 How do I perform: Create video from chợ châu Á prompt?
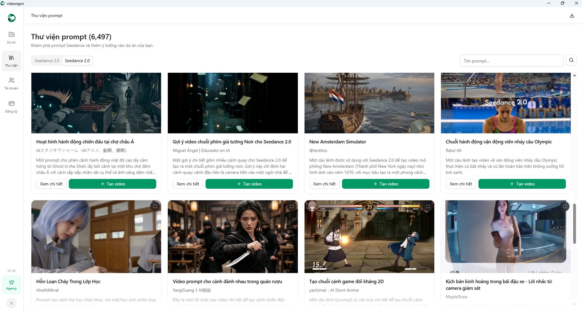[113, 184]
